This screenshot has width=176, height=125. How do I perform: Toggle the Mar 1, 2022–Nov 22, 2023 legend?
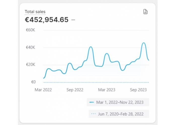pos(118,102)
